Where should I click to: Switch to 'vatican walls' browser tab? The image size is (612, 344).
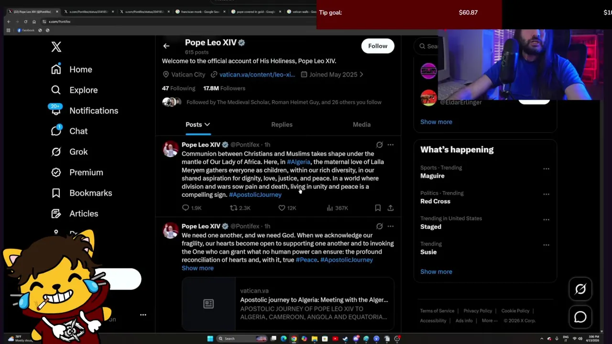(x=301, y=11)
